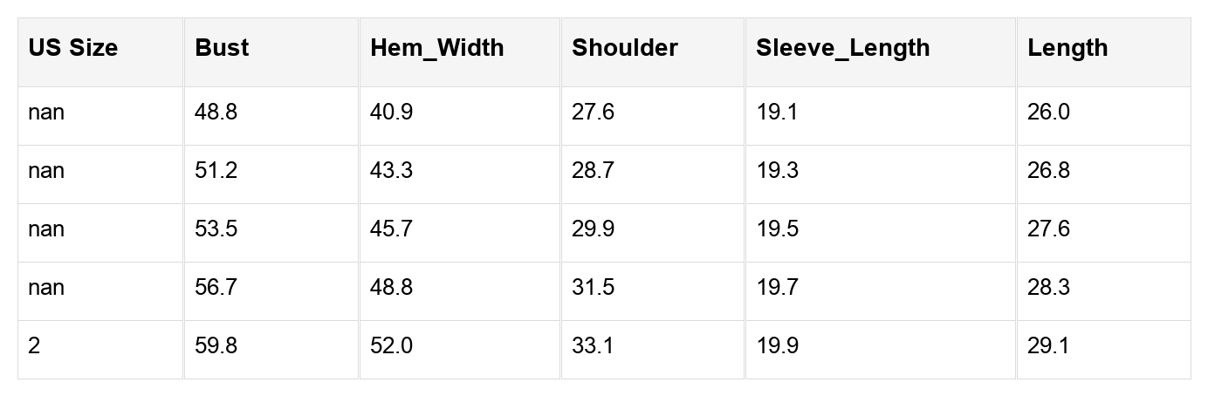Click the Length column header
Image resolution: width=1208 pixels, height=396 pixels.
[x=1067, y=48]
